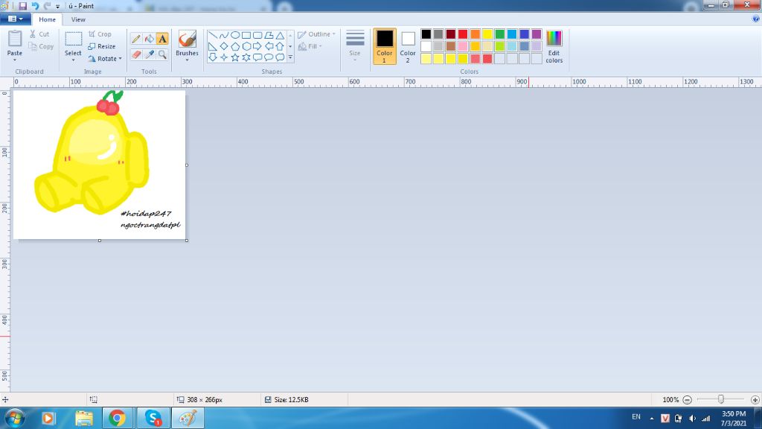Open the file explorer folder on taskbar
Viewport: 762px width, 429px height.
click(x=83, y=418)
